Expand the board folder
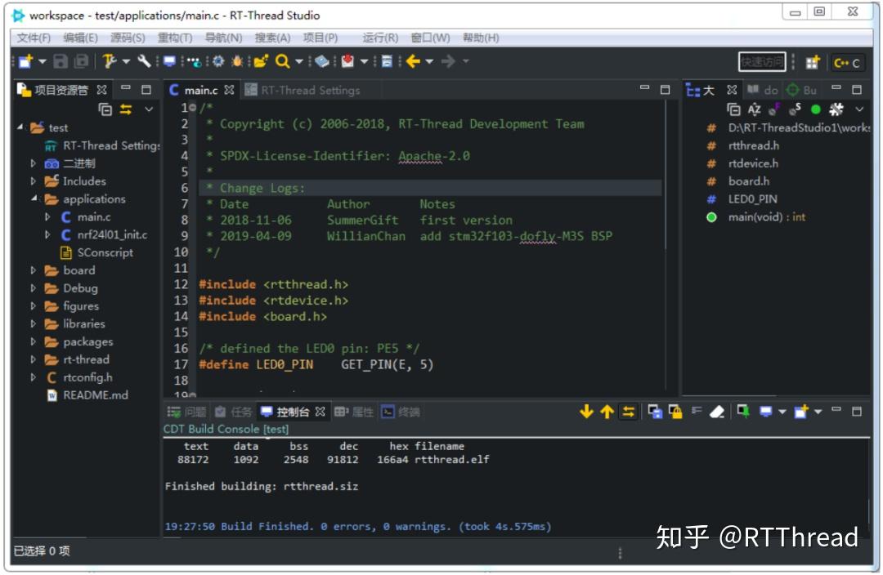This screenshot has height=575, width=883. [x=34, y=270]
